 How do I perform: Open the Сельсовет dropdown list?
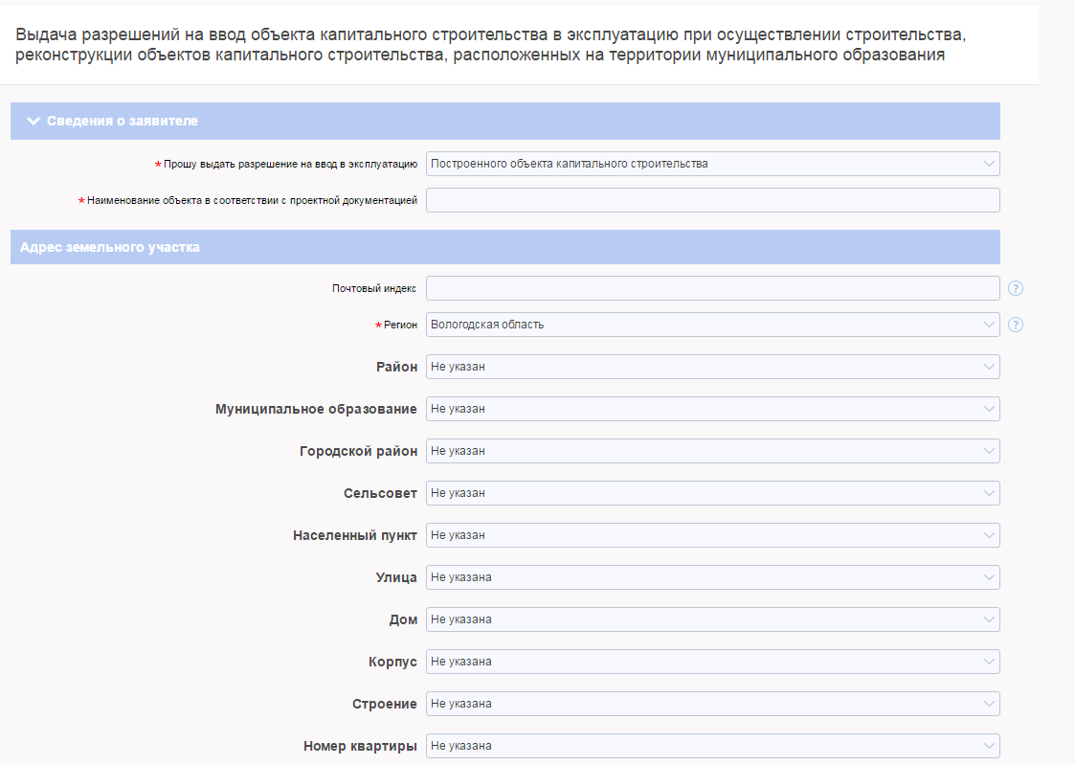712,493
